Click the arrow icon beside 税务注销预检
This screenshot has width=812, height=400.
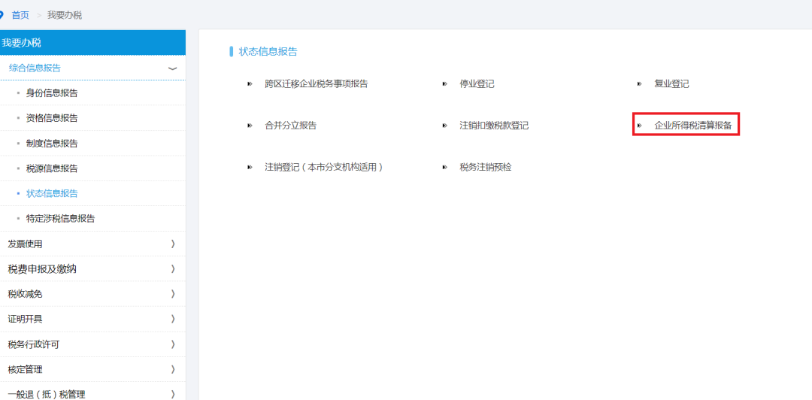[x=444, y=167]
